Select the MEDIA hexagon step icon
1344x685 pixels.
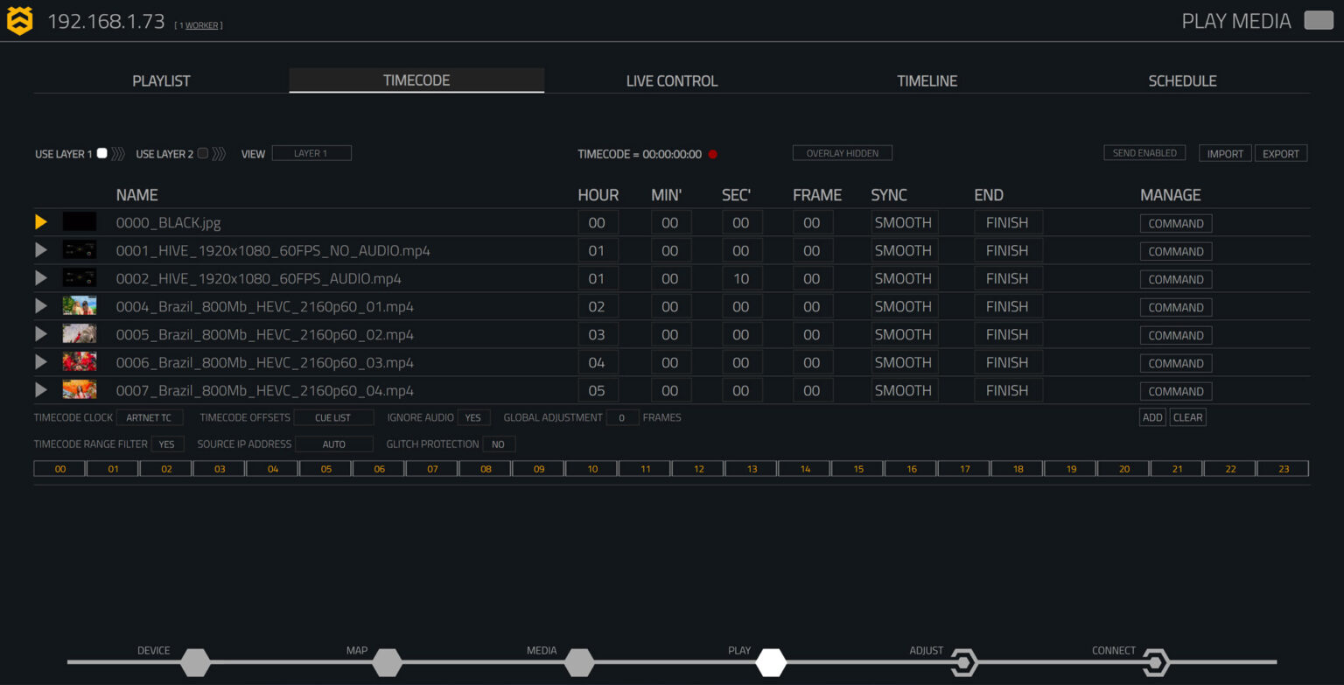(579, 663)
